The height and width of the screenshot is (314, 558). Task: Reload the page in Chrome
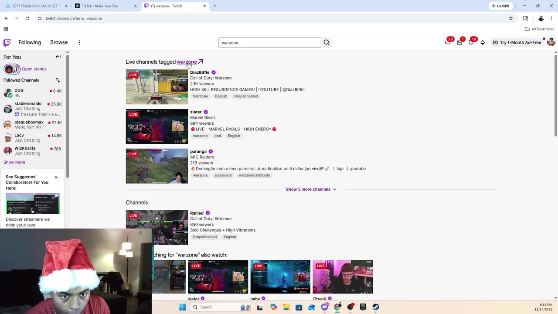(x=27, y=18)
